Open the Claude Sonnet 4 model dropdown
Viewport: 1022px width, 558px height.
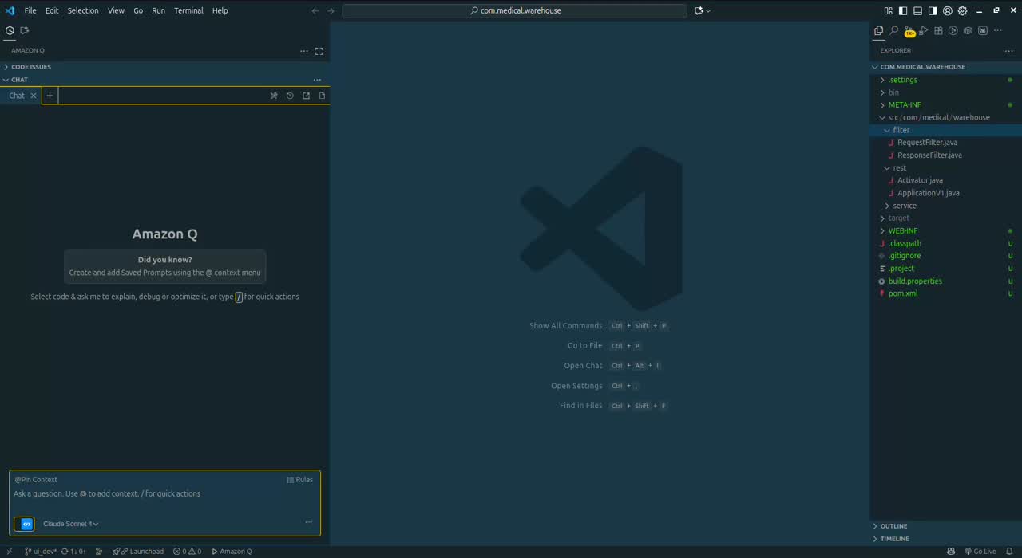pos(71,524)
